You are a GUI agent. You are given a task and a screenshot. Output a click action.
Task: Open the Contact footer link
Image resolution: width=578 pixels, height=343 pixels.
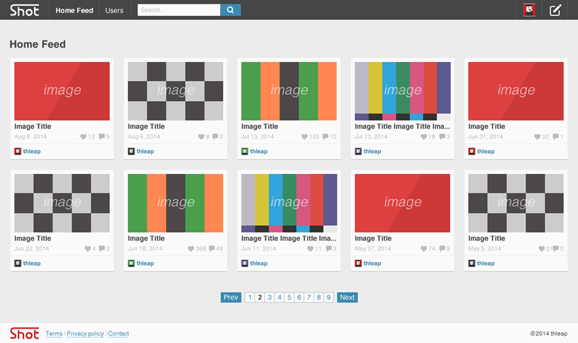[118, 334]
